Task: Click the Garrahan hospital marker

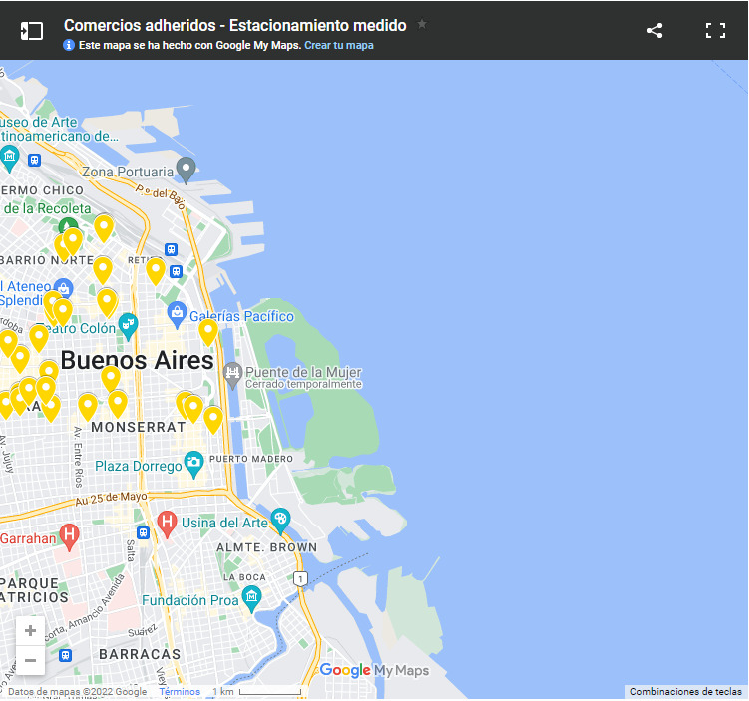Action: tap(69, 535)
